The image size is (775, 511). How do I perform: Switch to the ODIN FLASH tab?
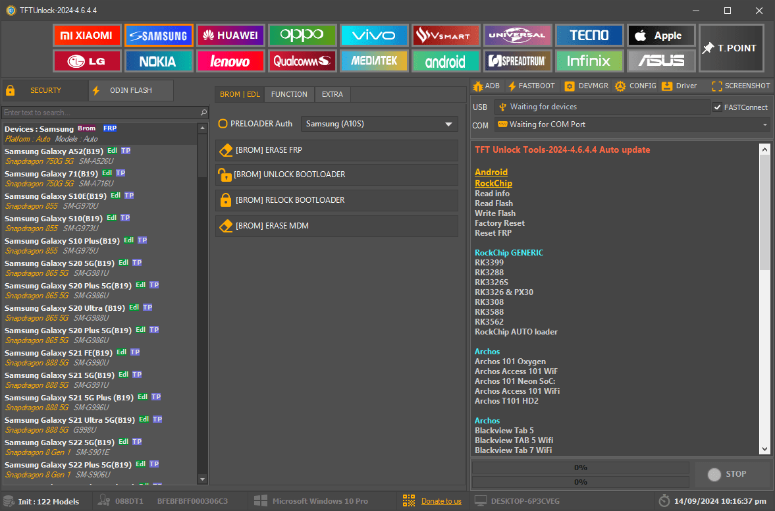click(130, 90)
